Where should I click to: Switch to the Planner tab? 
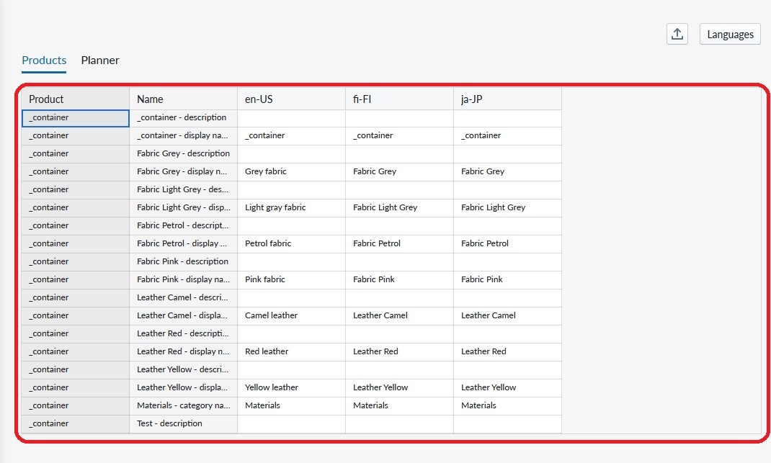(x=100, y=60)
